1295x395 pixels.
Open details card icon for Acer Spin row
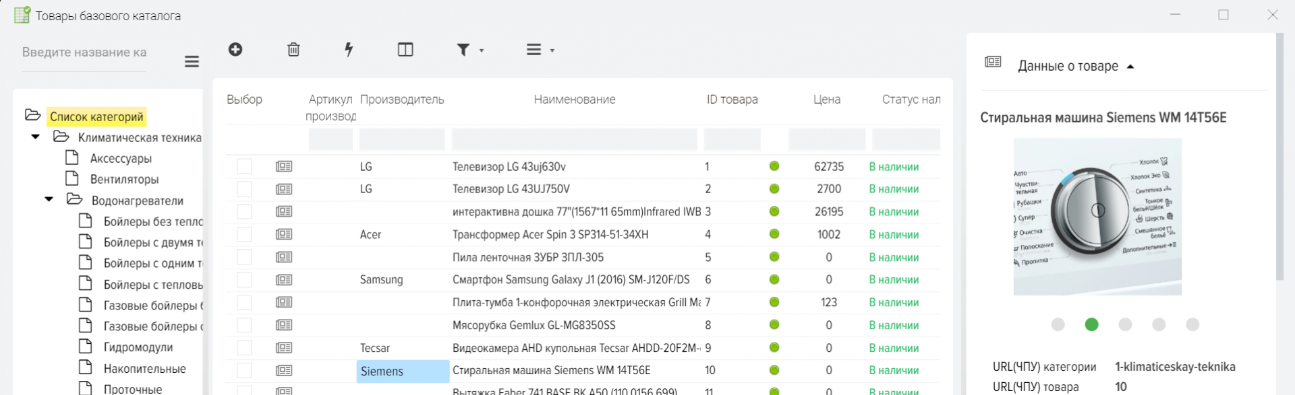coord(284,234)
